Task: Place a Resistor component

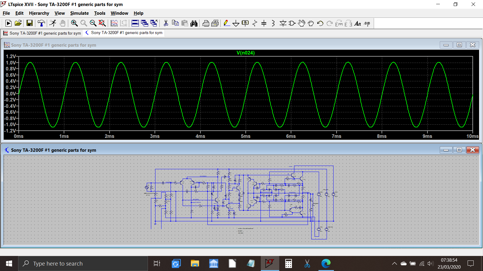Action: pyautogui.click(x=255, y=23)
